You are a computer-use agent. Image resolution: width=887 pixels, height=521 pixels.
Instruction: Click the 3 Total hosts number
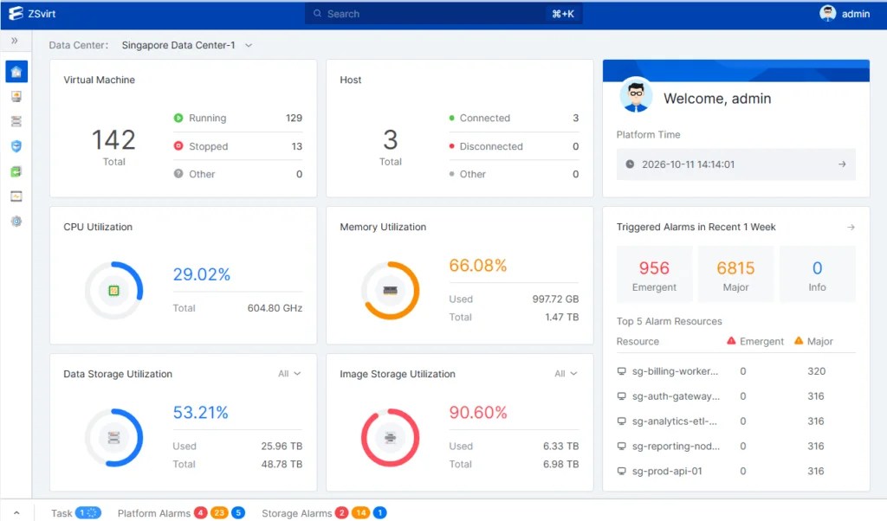pyautogui.click(x=391, y=140)
